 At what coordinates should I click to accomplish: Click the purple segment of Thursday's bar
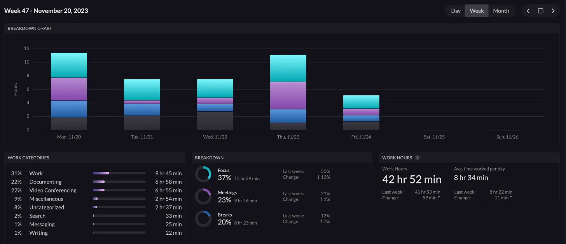288,95
